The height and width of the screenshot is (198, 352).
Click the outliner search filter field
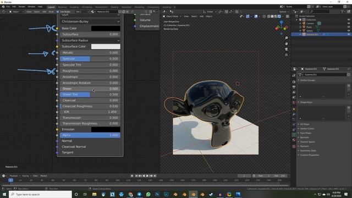click(x=320, y=12)
